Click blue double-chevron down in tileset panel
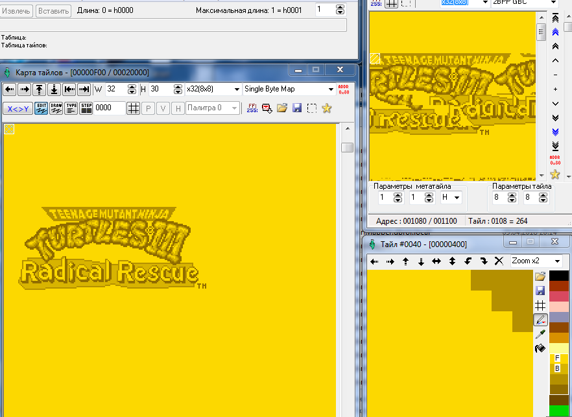572x417 pixels. pos(555,132)
